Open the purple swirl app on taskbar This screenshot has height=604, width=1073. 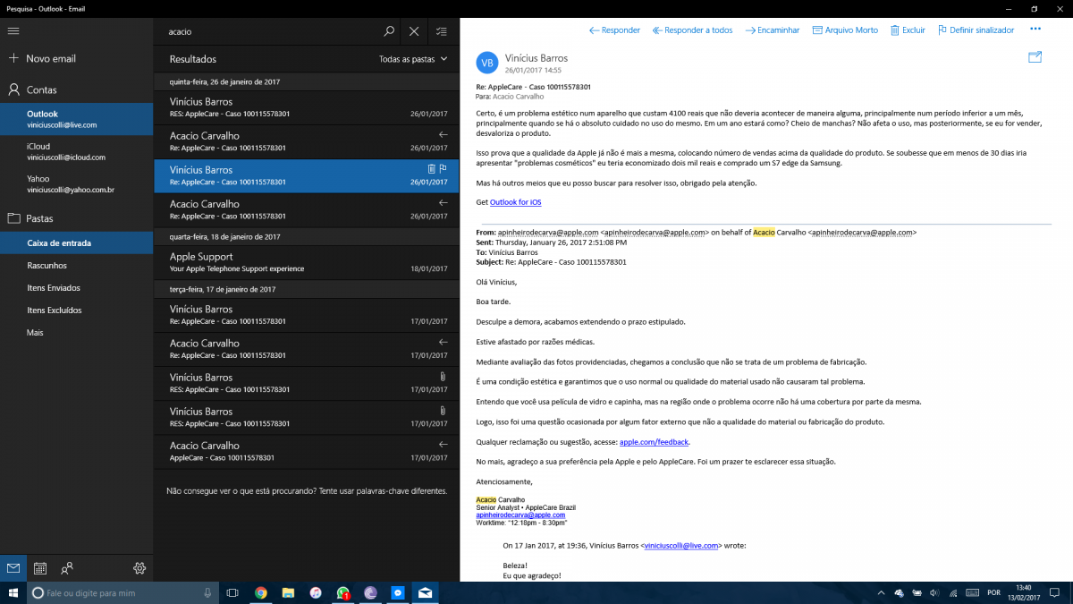(370, 592)
